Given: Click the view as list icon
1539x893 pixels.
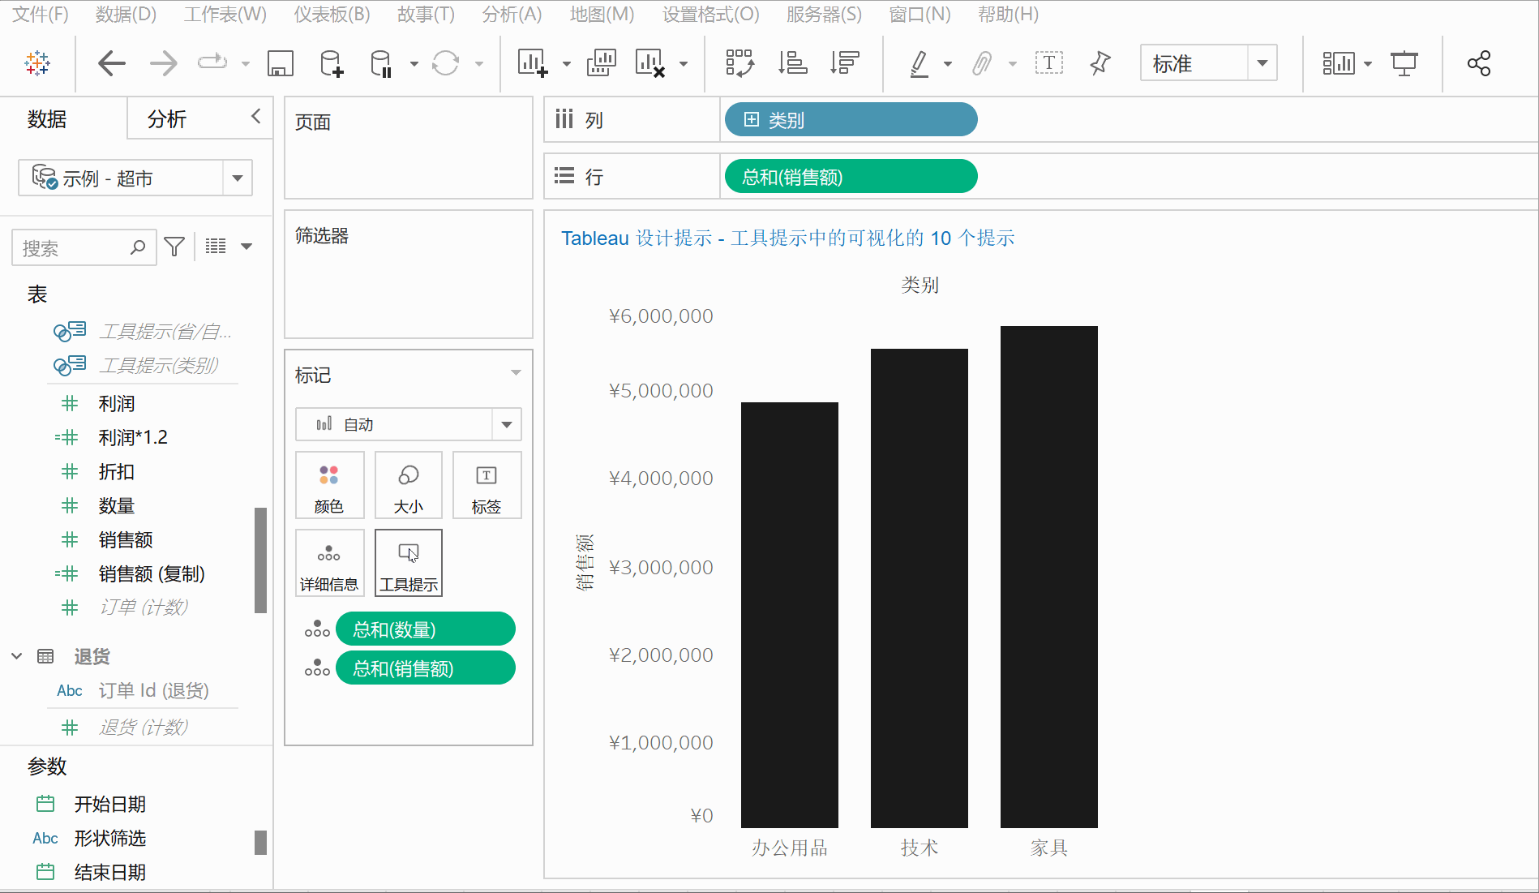Looking at the screenshot, I should [216, 246].
